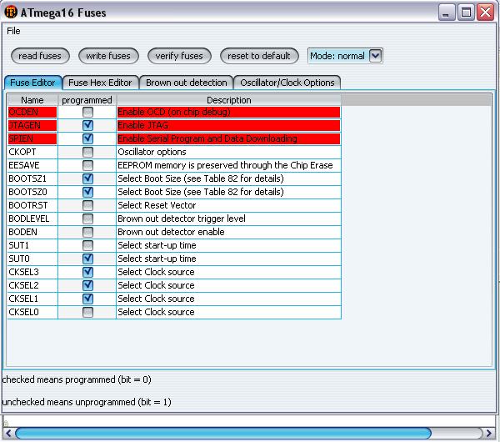Check the CKOPT fuse checkbox
Screen dimensions: 500x442
87,152
